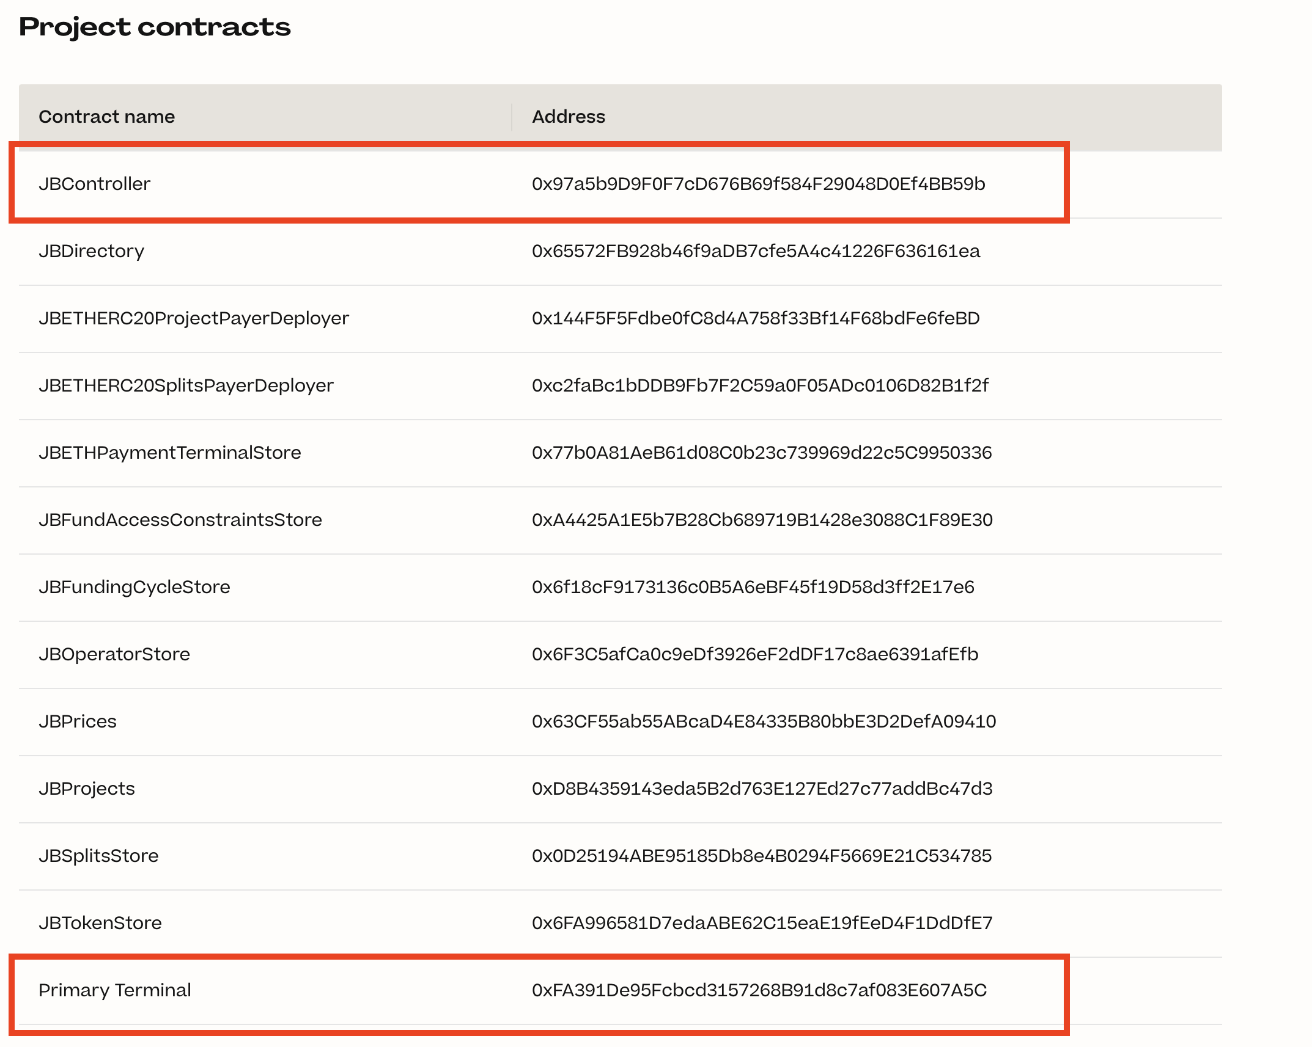Click the Contract name column header

(106, 117)
